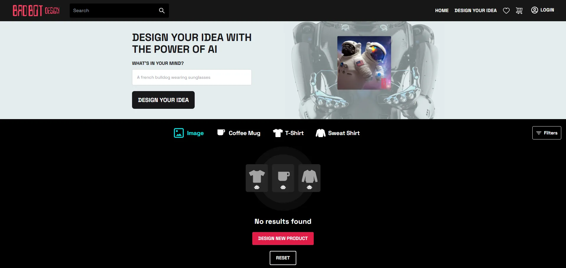Expand the Filters panel

[x=547, y=133]
